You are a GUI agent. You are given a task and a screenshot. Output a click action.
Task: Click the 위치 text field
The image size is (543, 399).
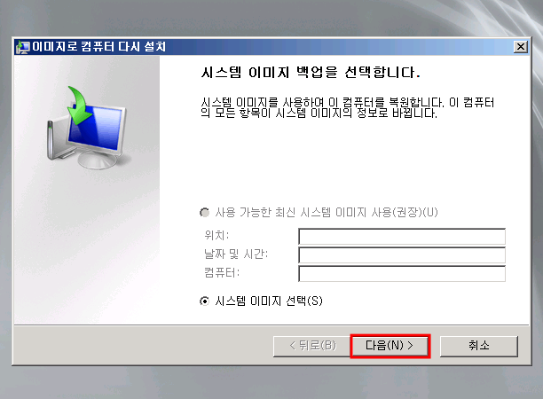point(402,237)
